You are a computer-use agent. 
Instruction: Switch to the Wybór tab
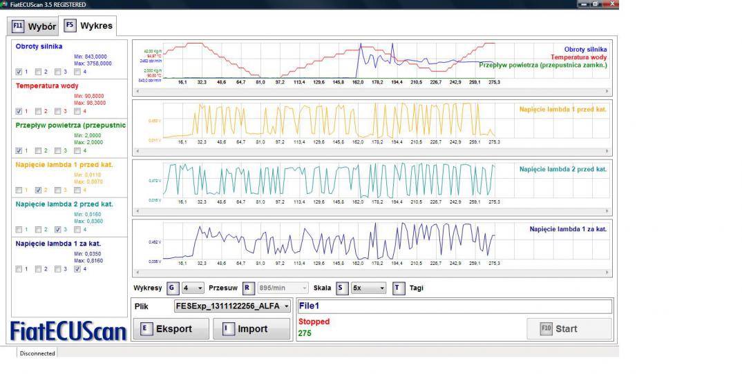pos(33,28)
